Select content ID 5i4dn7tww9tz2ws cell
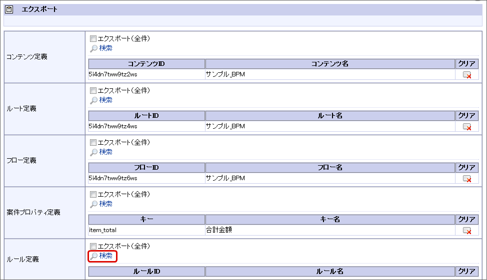This screenshot has width=487, height=280. coord(146,74)
